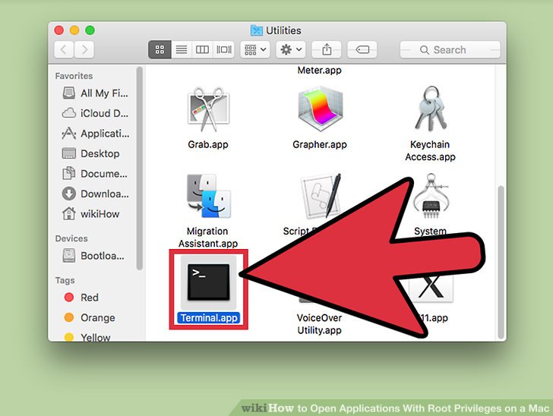Select the System Information chip icon

click(x=431, y=196)
